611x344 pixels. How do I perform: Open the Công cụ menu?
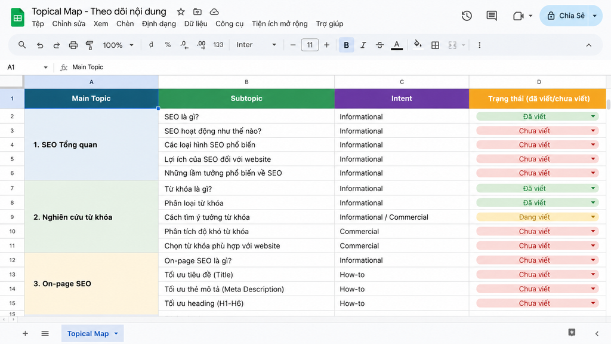230,24
